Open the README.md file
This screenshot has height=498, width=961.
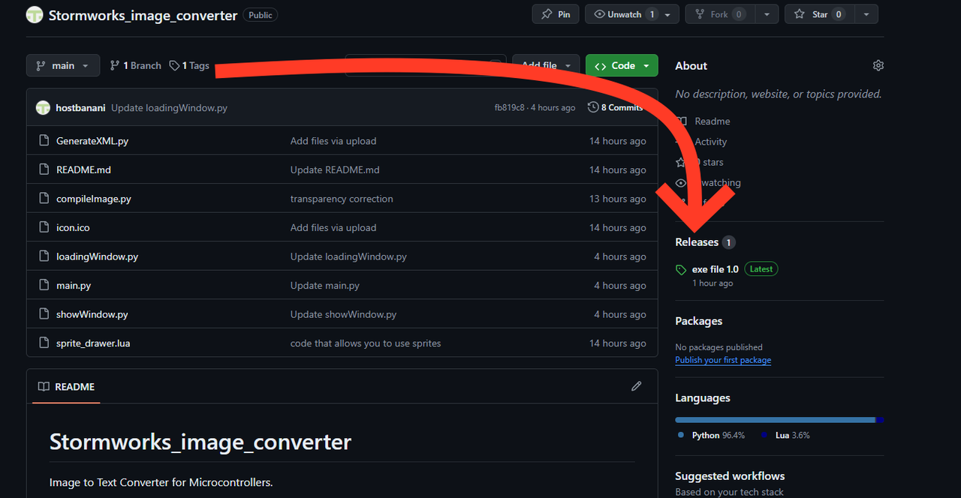[x=83, y=169]
